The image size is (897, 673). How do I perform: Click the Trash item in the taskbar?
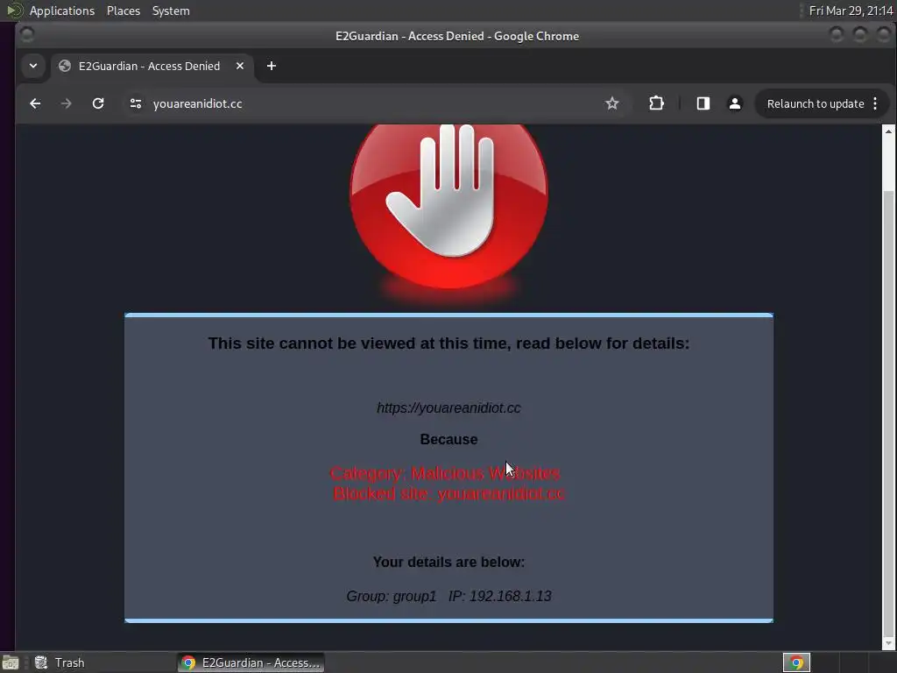60,662
